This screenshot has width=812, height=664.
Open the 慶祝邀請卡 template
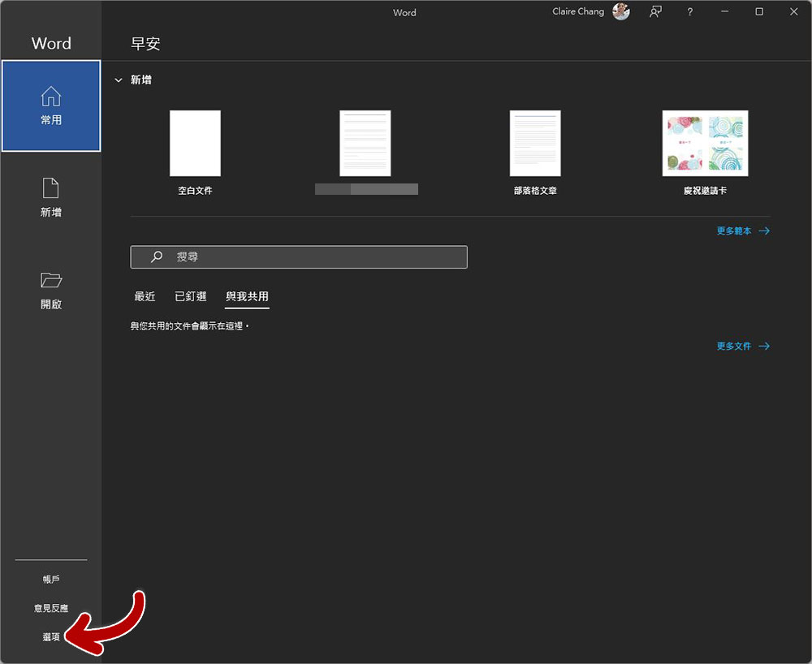(x=705, y=144)
